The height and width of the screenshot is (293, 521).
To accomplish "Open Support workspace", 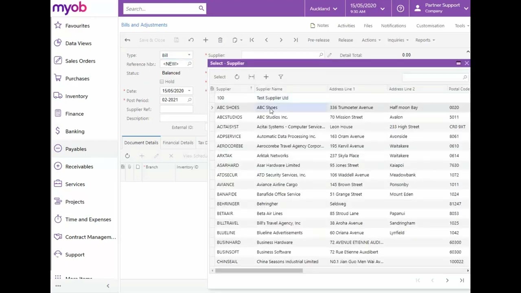I will (x=75, y=255).
